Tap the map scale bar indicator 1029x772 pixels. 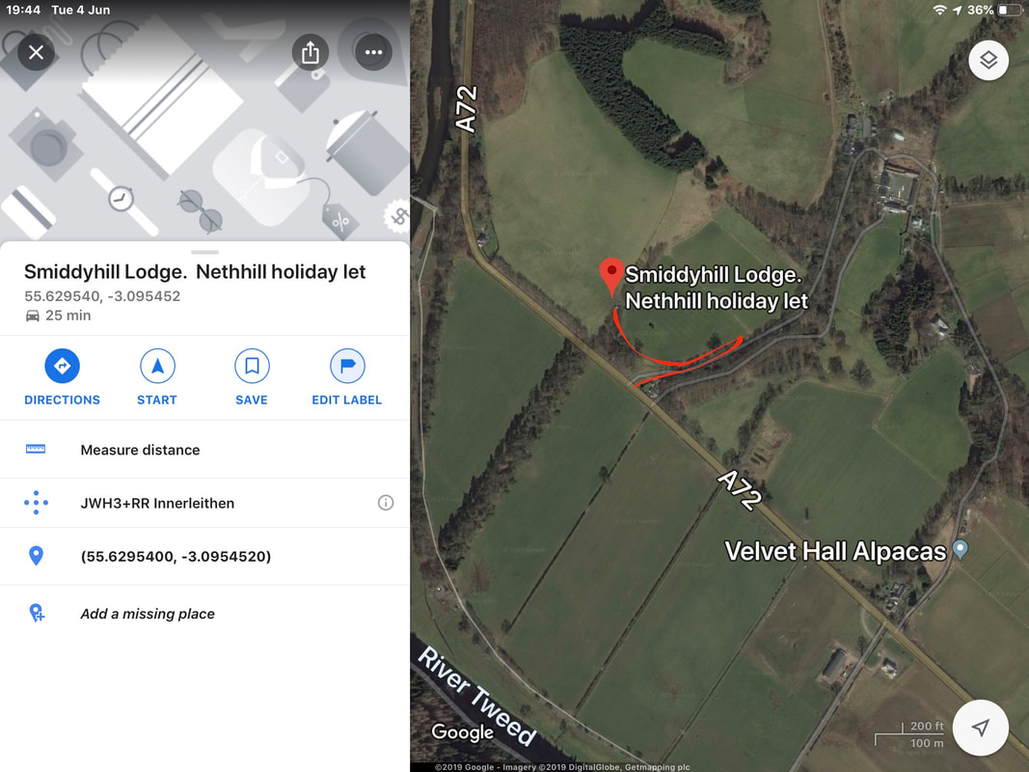click(910, 734)
